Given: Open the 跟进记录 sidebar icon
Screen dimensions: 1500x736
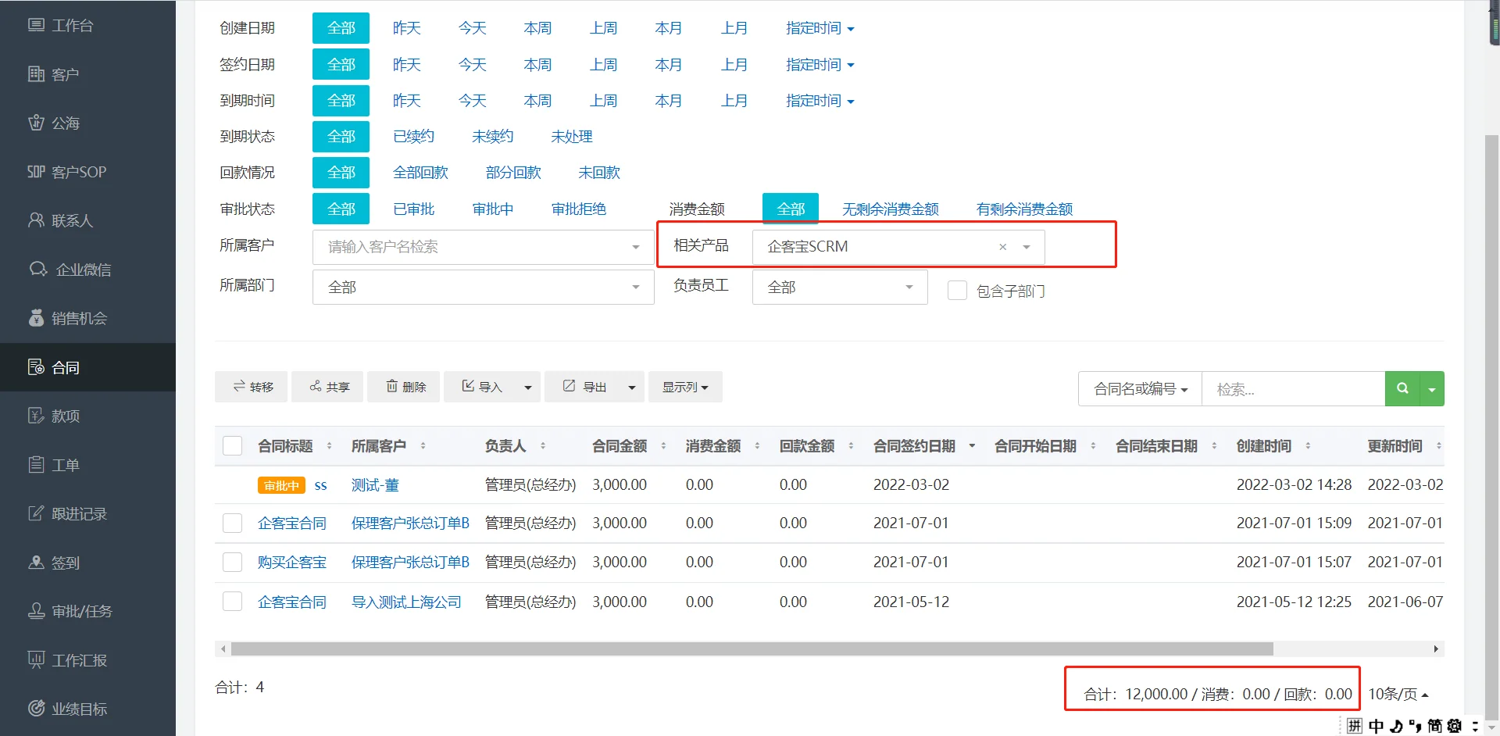Looking at the screenshot, I should 36,513.
